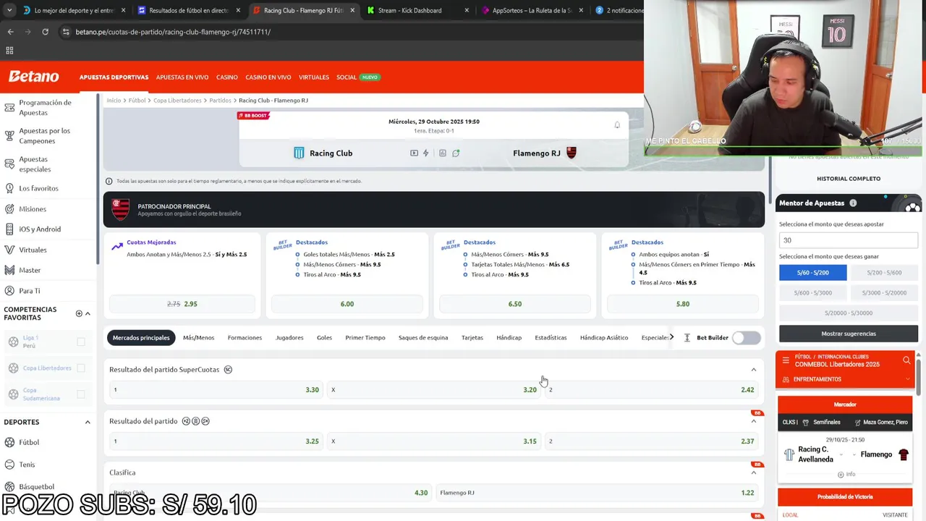Image resolution: width=926 pixels, height=521 pixels.
Task: Open Apuestas en Vivo menu
Action: click(182, 77)
